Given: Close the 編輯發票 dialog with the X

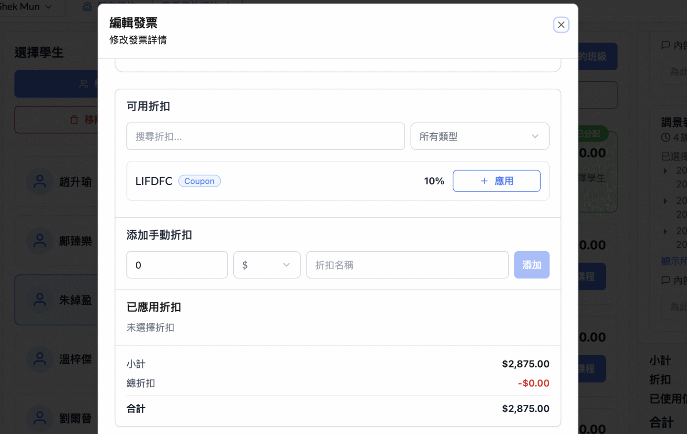Looking at the screenshot, I should point(561,25).
